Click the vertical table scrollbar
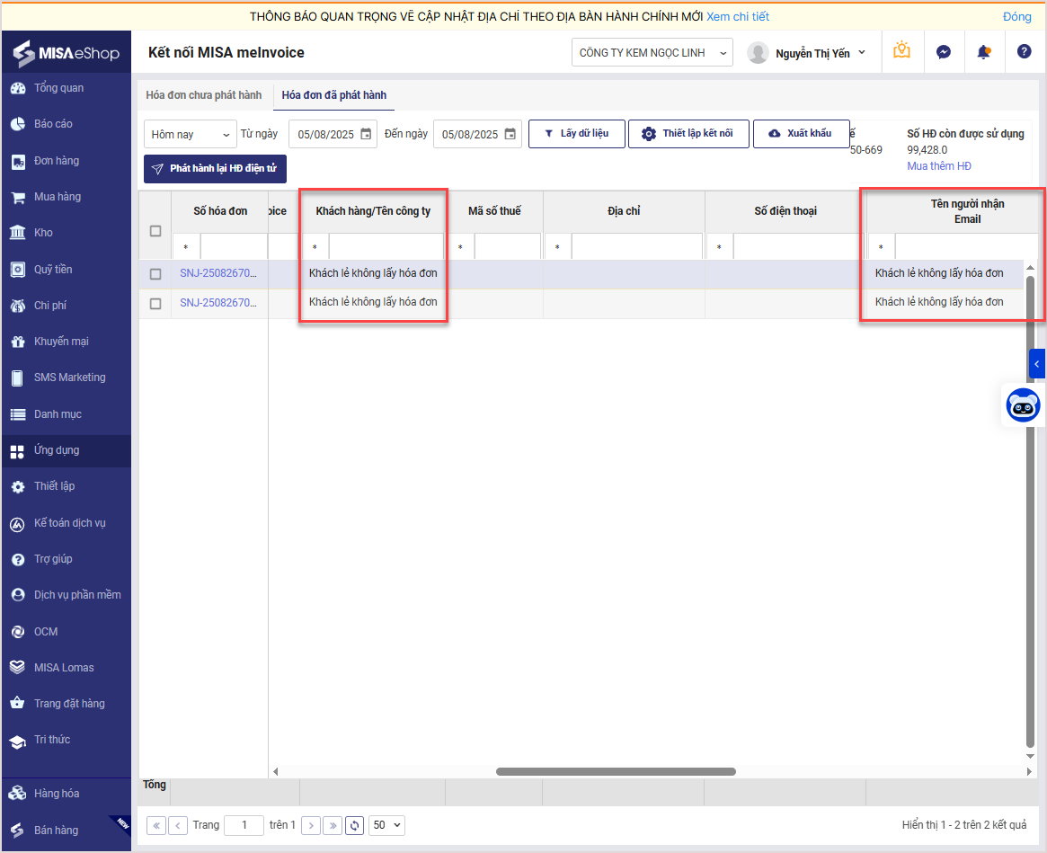Image resolution: width=1047 pixels, height=853 pixels. (1030, 511)
